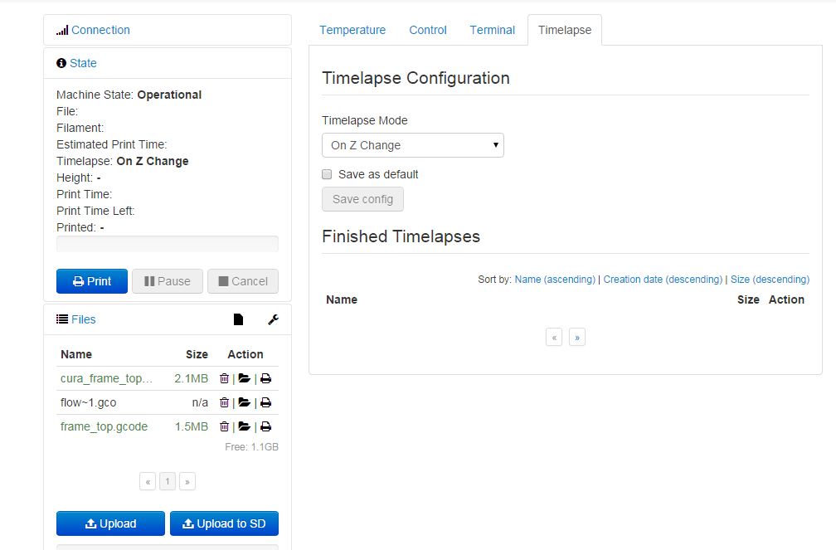
Task: Click the wrench icon in Files header
Action: click(273, 319)
